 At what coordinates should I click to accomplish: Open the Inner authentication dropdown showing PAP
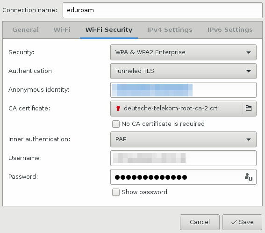183,139
